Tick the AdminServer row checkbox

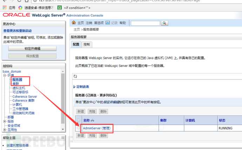point(79,128)
